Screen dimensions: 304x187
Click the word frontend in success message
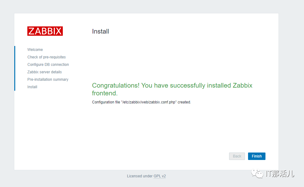105,93
